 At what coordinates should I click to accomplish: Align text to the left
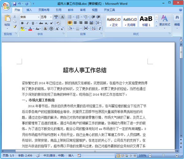point(70,22)
